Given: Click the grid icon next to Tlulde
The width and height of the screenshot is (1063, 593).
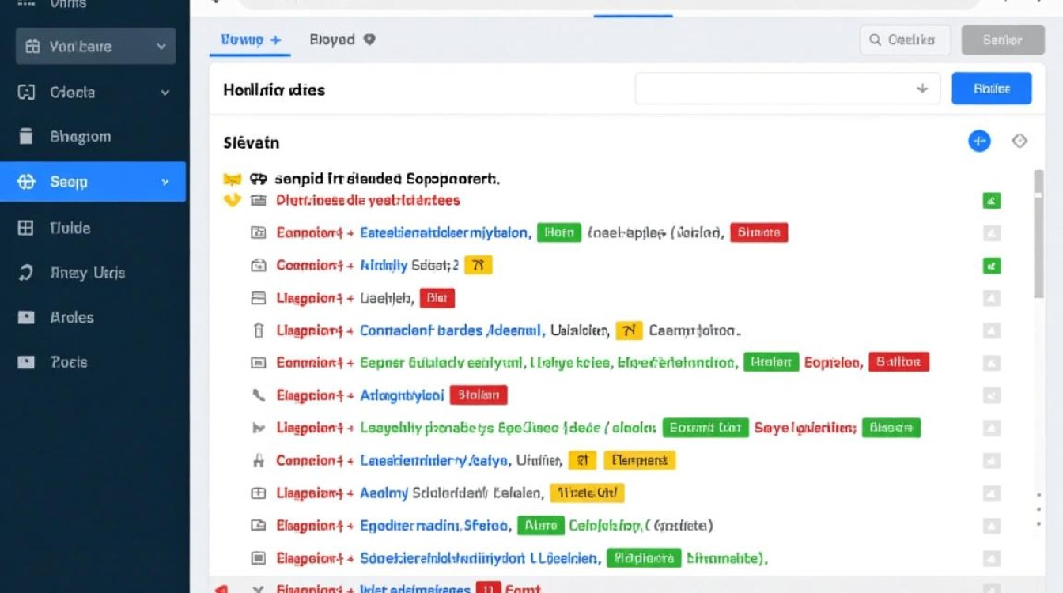Looking at the screenshot, I should (26, 228).
